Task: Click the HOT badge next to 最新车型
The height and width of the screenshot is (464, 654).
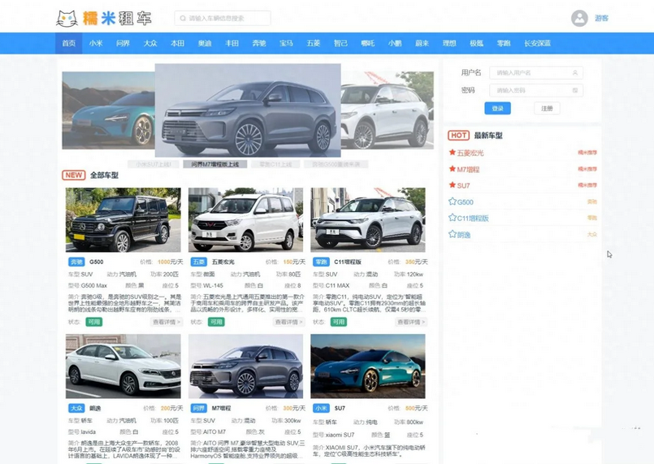Action: click(x=458, y=135)
